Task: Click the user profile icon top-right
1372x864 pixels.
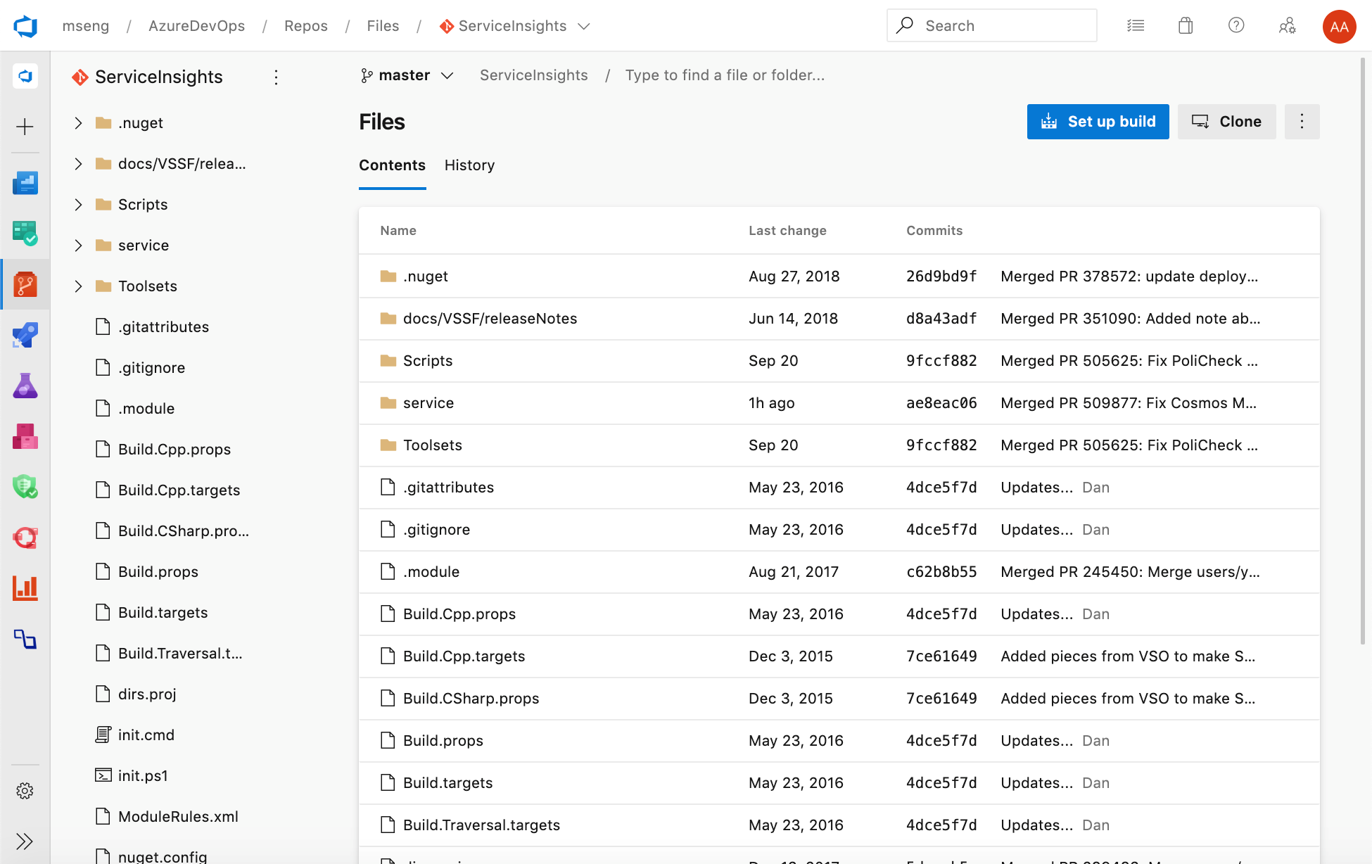Action: click(1339, 25)
